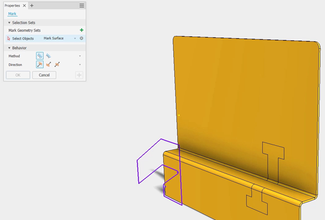
Task: Choose the both-directions Direction option
Action: (x=57, y=65)
